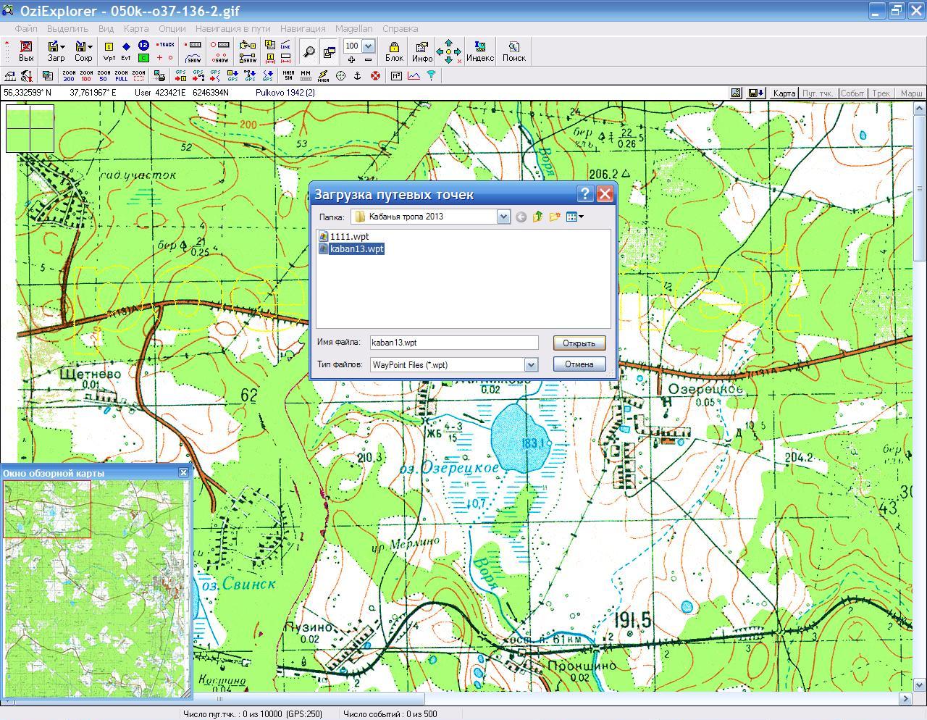Click the Поиск search icon
This screenshot has width=927, height=720.
[x=514, y=51]
